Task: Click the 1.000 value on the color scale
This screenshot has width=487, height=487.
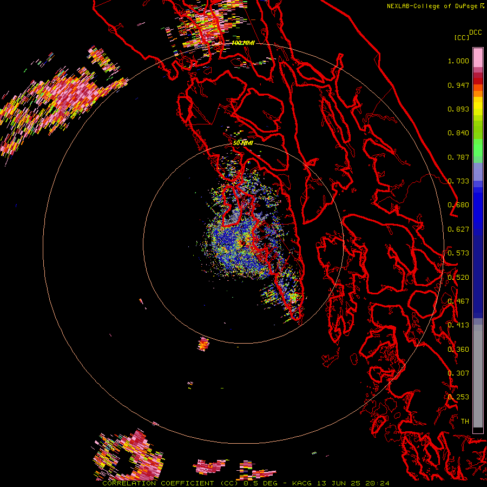Action: pos(458,61)
